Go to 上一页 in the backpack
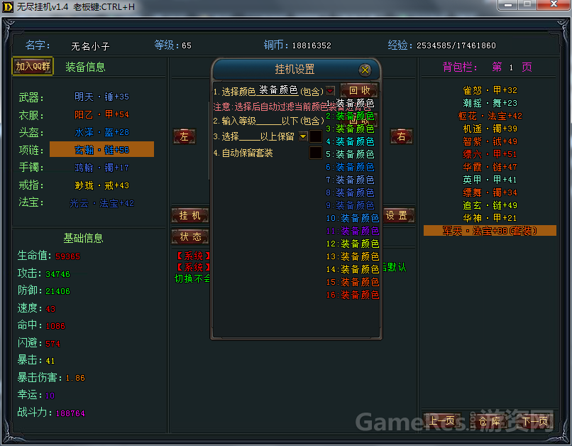 pyautogui.click(x=442, y=421)
